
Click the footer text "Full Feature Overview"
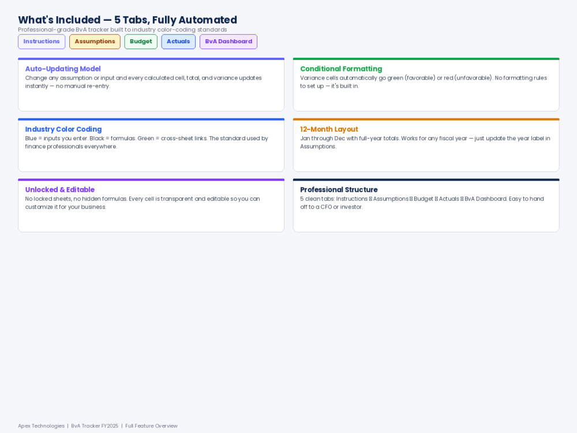tap(151, 426)
